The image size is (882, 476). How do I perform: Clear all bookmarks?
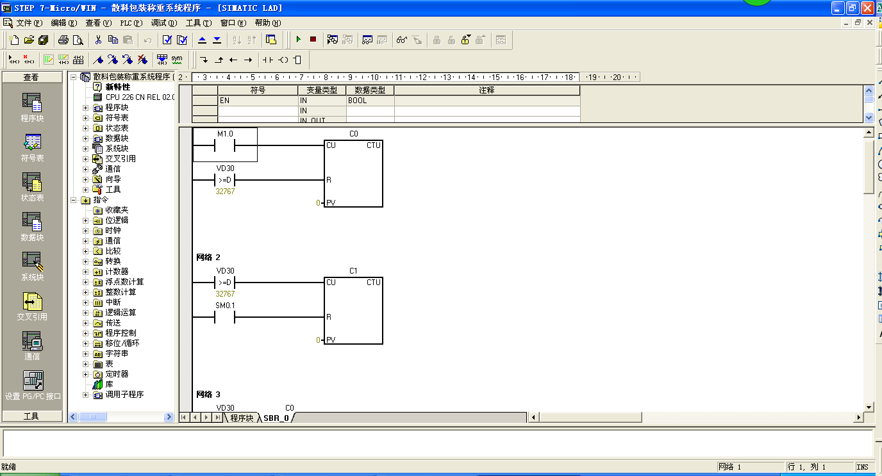coord(142,60)
